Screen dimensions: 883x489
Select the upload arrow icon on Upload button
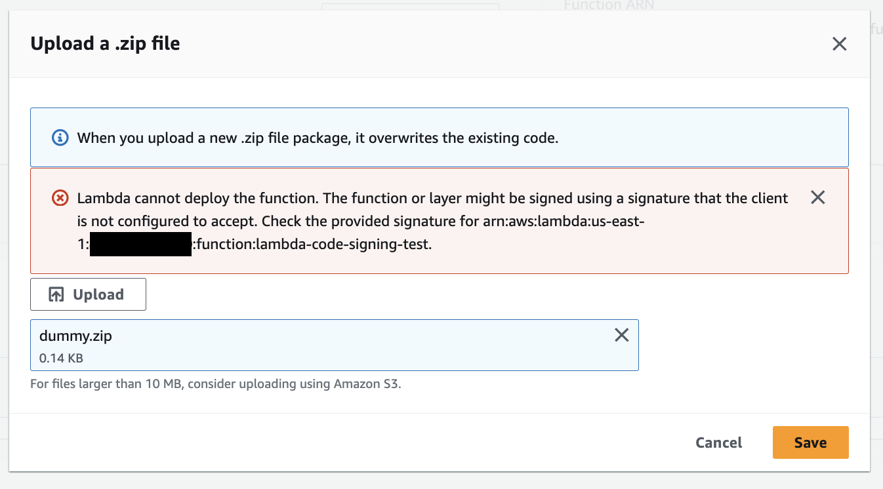click(55, 293)
